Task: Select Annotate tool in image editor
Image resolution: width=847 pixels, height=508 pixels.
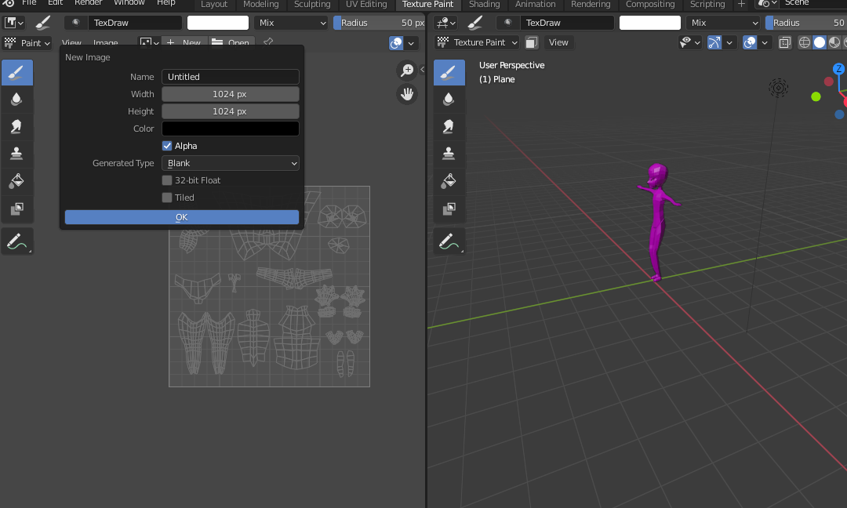Action: pyautogui.click(x=16, y=241)
